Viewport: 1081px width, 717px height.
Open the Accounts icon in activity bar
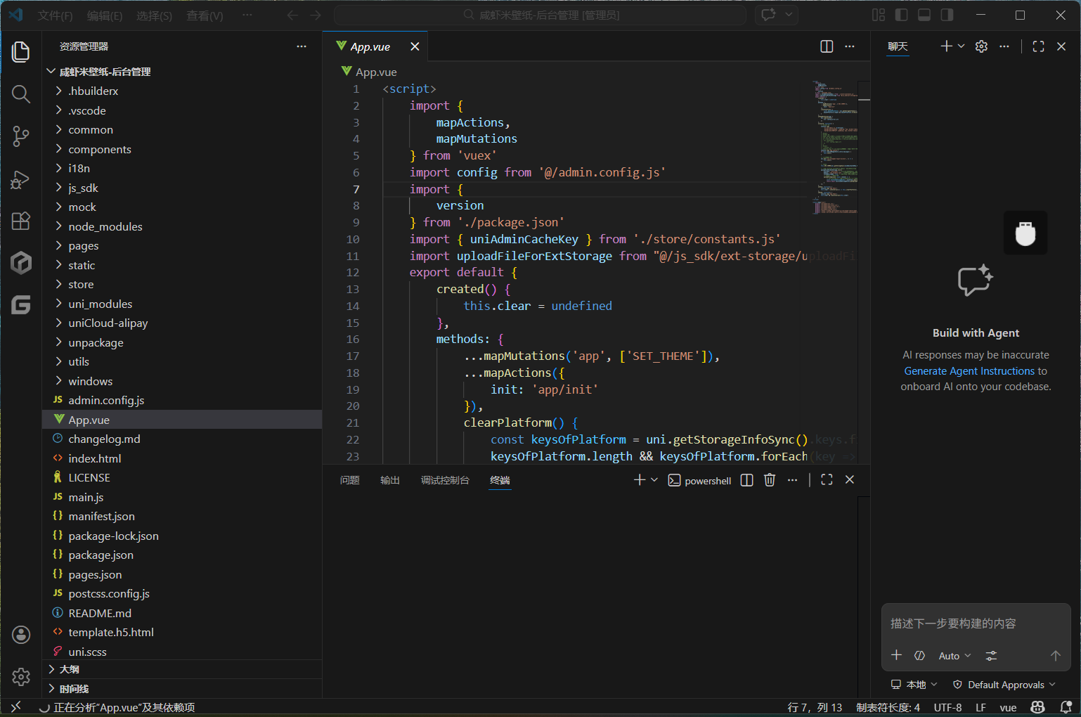[x=21, y=635]
